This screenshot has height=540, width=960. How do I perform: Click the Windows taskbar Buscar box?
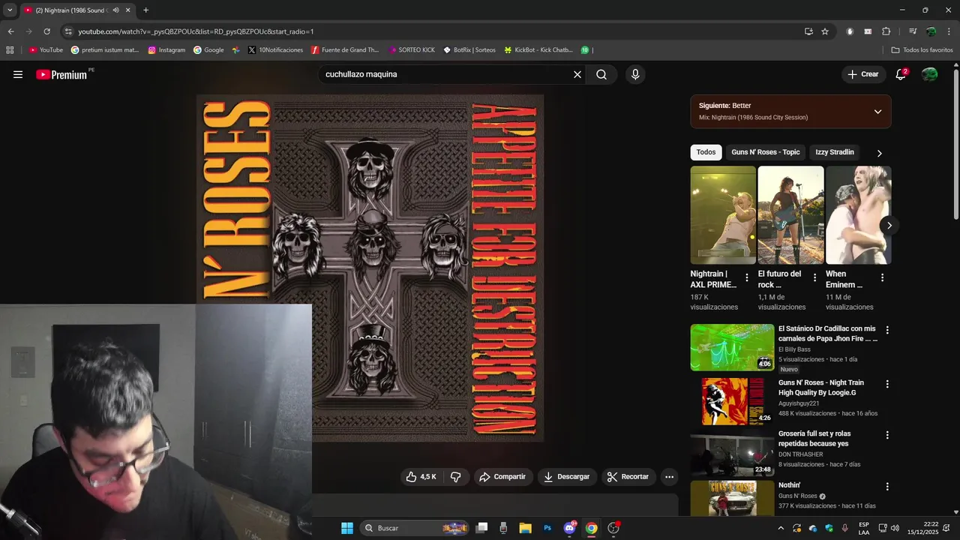pos(414,528)
